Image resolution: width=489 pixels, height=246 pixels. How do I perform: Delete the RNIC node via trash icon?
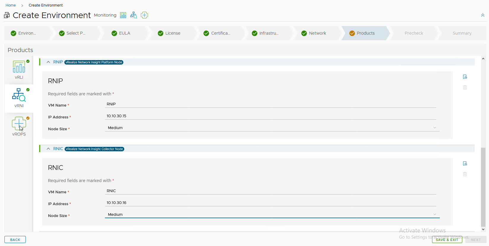tap(465, 174)
